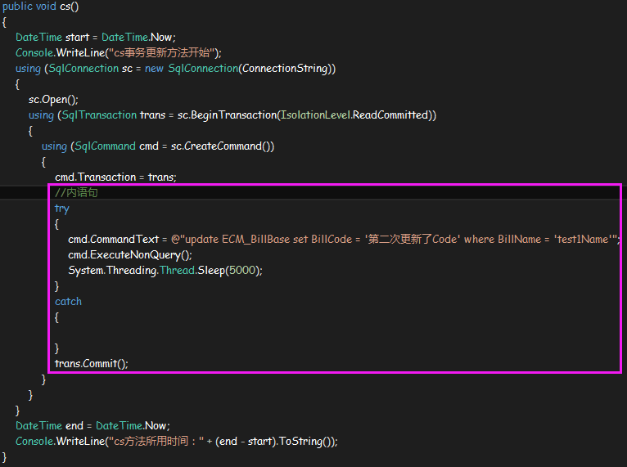Screen dimensions: 627x467
Task: Click "cmd.ExecuteNonQuery();" statement
Action: pos(130,255)
